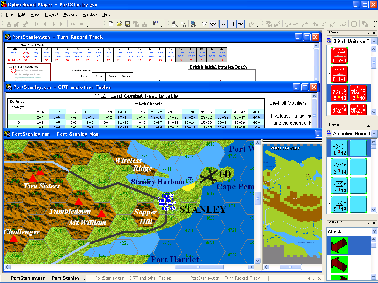Click the 48+ cell in Land Combat table
The width and height of the screenshot is (378, 283).
(256, 112)
